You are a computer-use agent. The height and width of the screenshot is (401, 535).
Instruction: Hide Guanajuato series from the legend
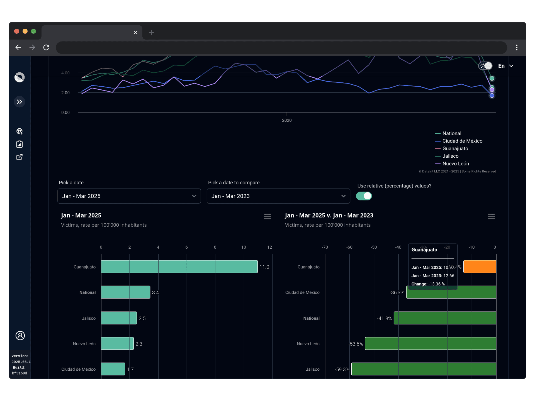[455, 148]
